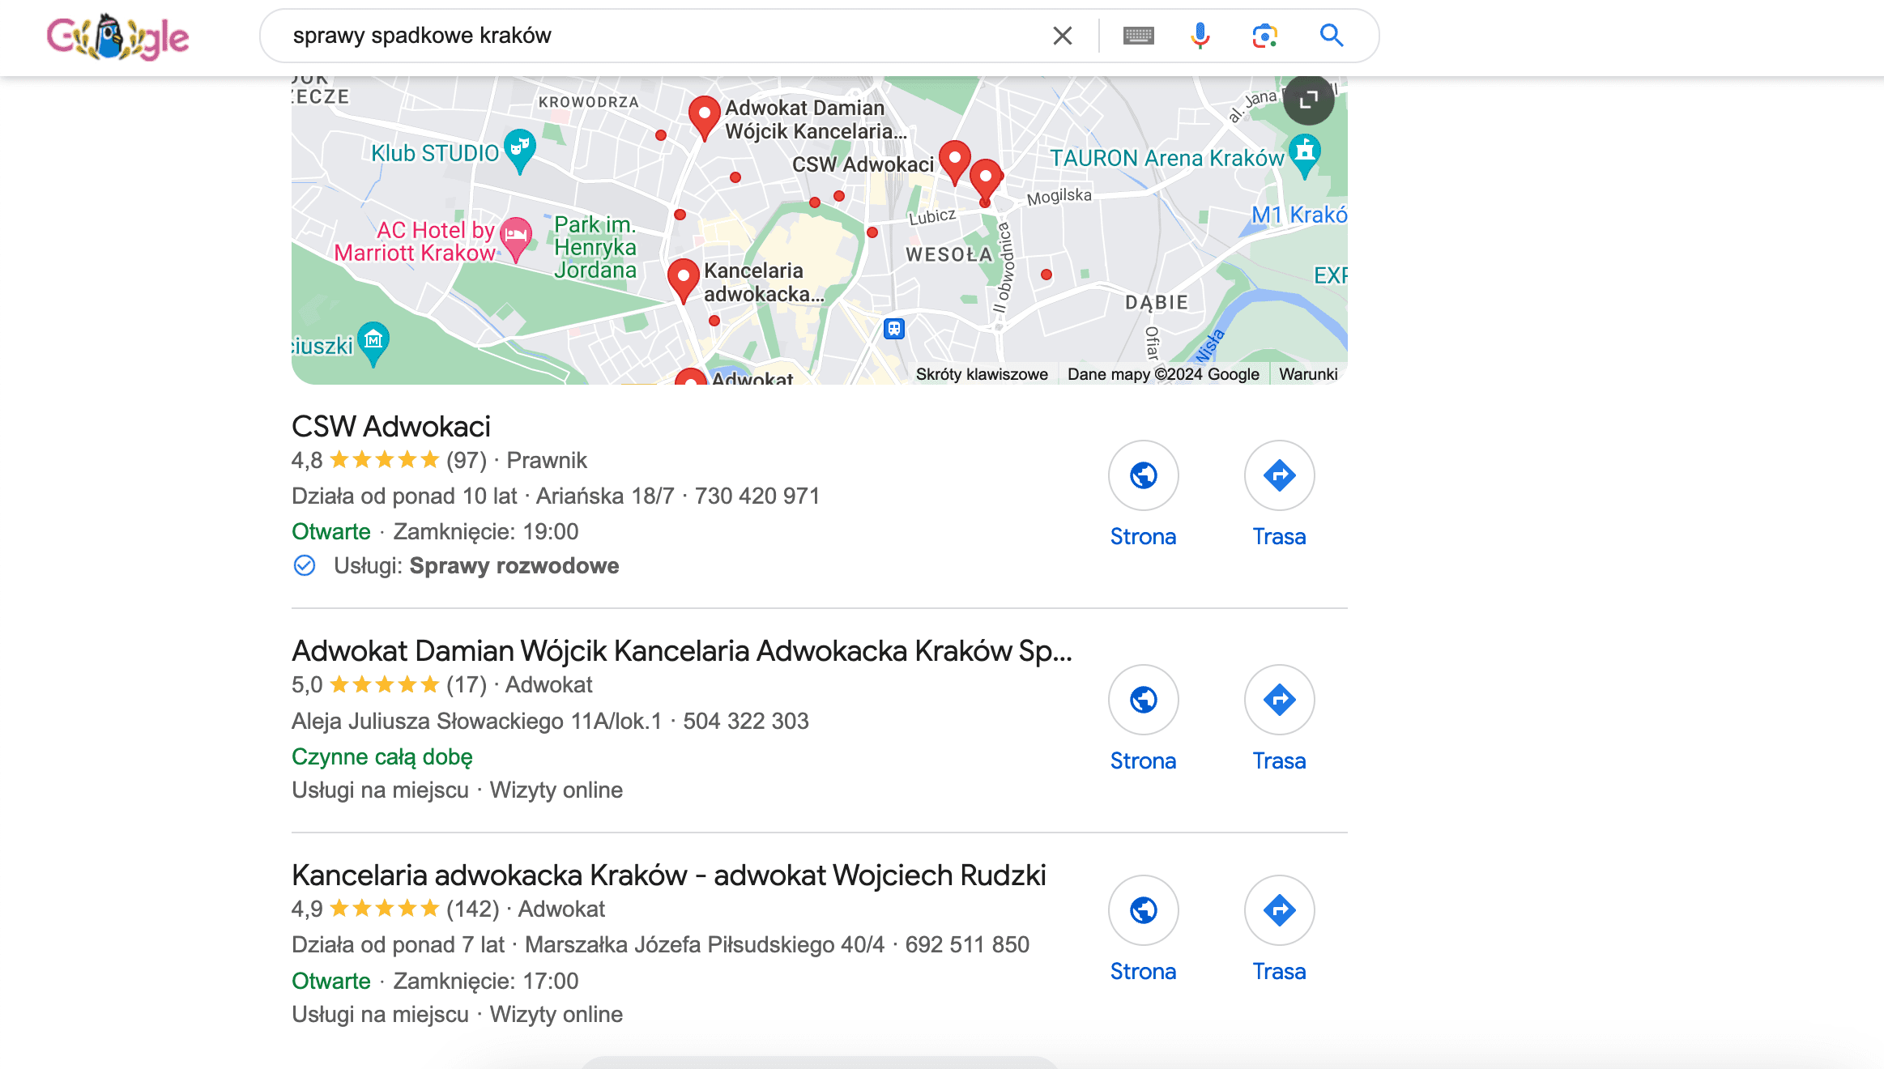Select the TAURON Arena Kraków map marker
1884x1069 pixels.
pos(1304,155)
